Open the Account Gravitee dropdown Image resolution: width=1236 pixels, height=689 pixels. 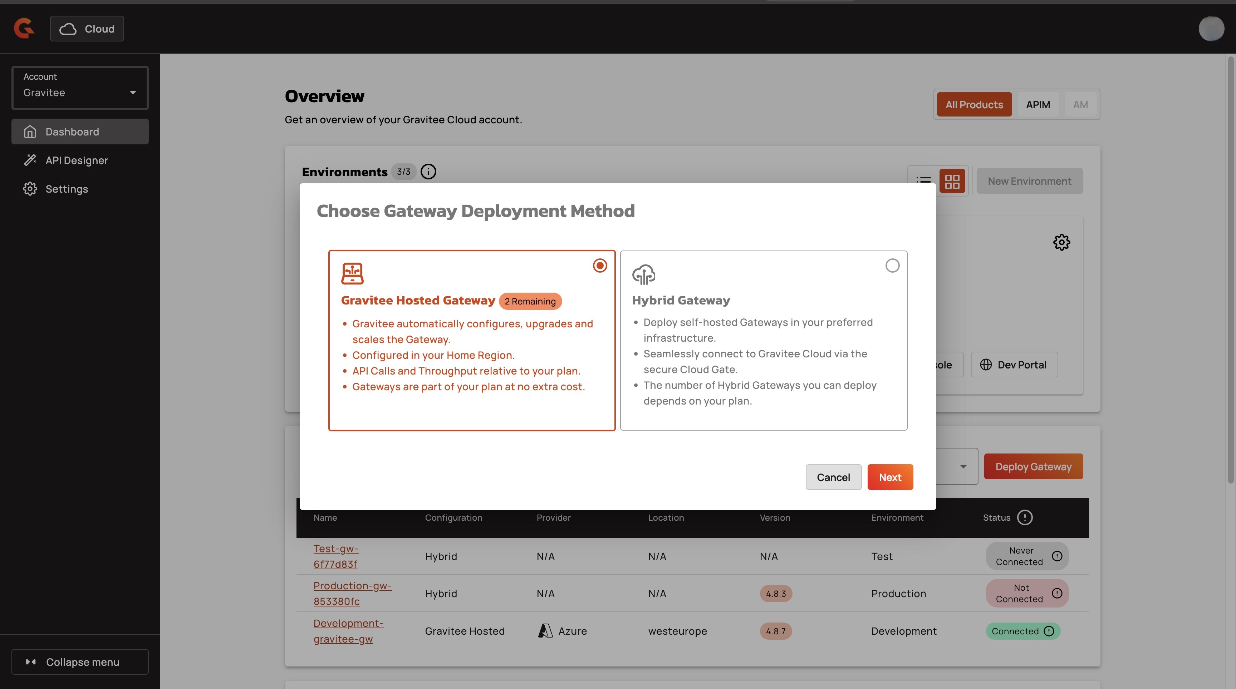(80, 88)
